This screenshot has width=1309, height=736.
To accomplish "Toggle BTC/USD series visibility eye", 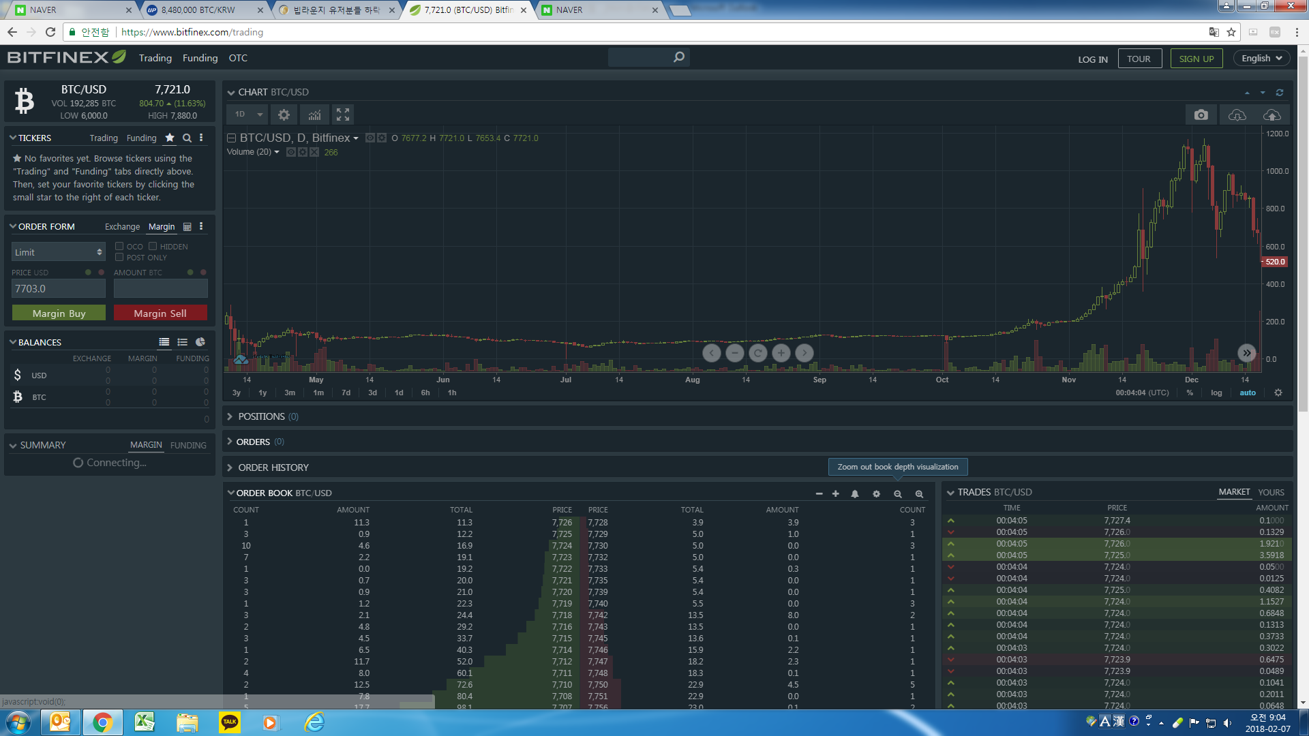I will pyautogui.click(x=370, y=138).
